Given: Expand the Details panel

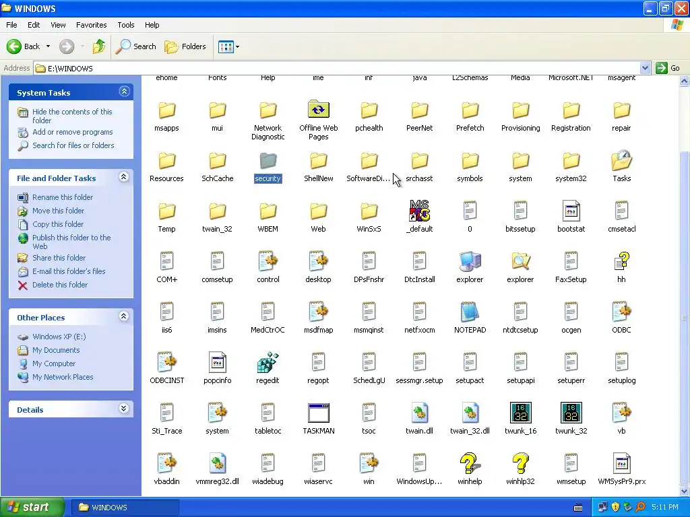Looking at the screenshot, I should (124, 409).
